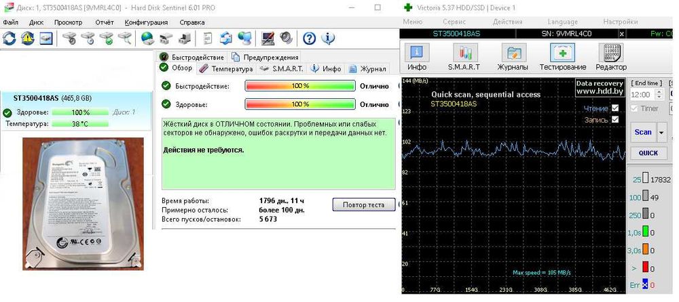
Task: Click the laptop with pen configuration icon
Action: 268,39
